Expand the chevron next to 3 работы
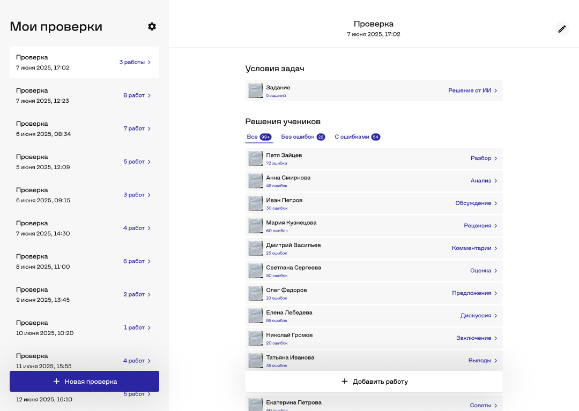This screenshot has height=411, width=579. pyautogui.click(x=150, y=62)
